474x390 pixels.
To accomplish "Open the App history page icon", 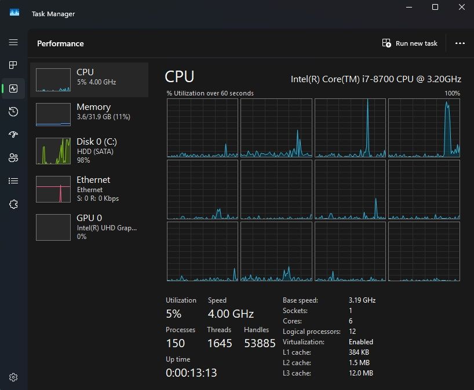I will coord(13,112).
